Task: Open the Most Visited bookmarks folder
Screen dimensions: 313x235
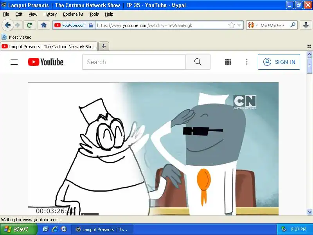Action: [16, 37]
